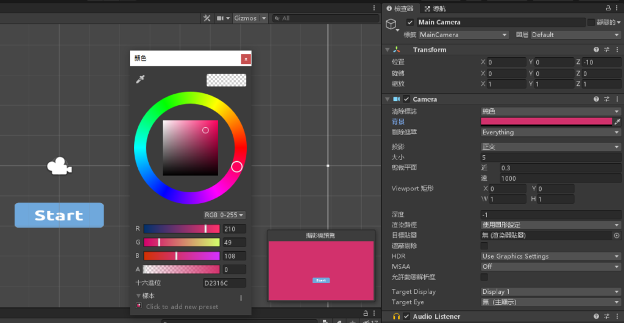
Task: Toggle the Camera component enabled checkbox
Action: (406, 99)
